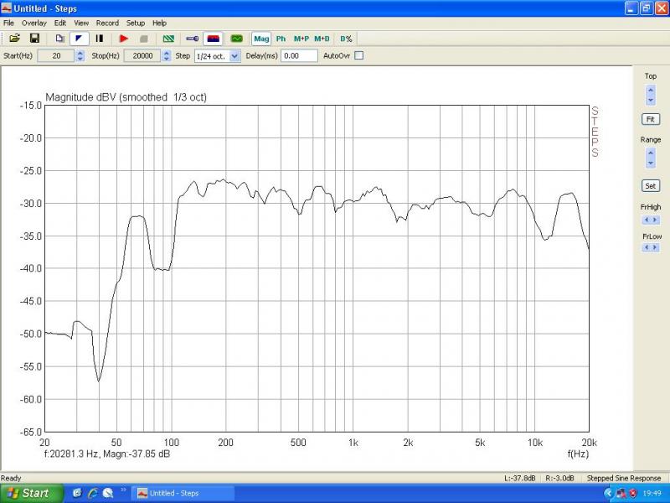Open the Edit menu
Viewport: 670px width, 503px height.
point(59,23)
